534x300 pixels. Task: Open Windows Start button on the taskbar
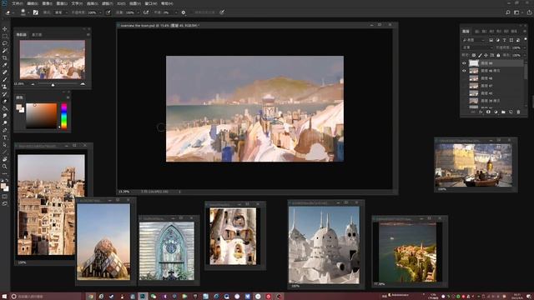[x=4, y=297]
